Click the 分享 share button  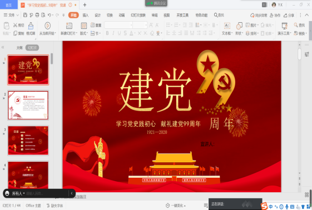pos(289,16)
